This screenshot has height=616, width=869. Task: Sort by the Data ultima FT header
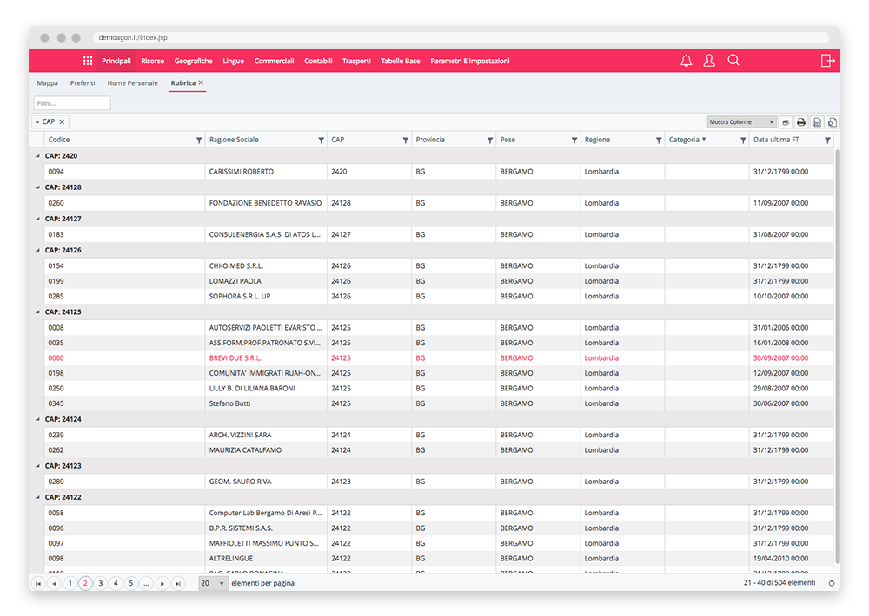pyautogui.click(x=776, y=140)
